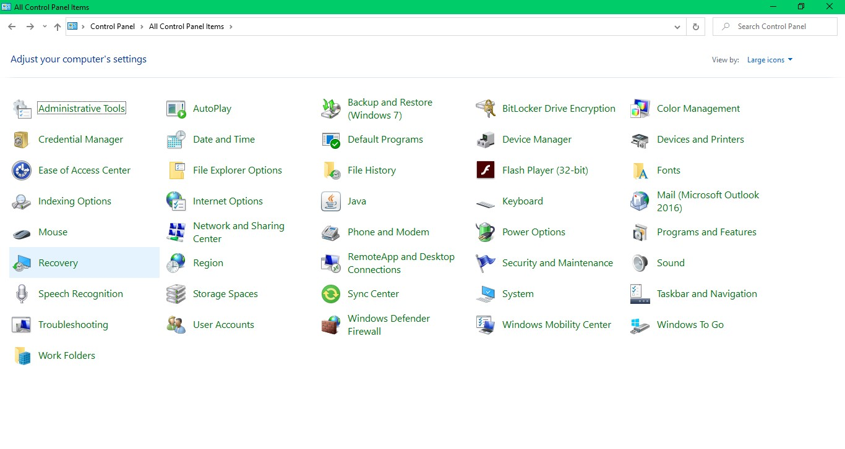The height and width of the screenshot is (449, 845).
Task: Open the Color Management icon
Action: 640,109
